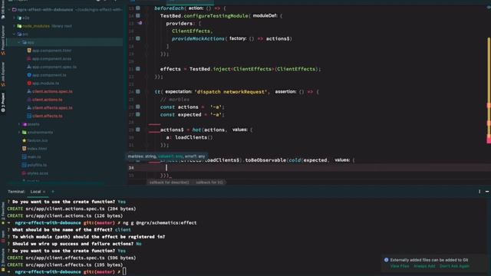Click 'callback for describe()' breadcrumb
The image size is (491, 276).
pyautogui.click(x=169, y=182)
